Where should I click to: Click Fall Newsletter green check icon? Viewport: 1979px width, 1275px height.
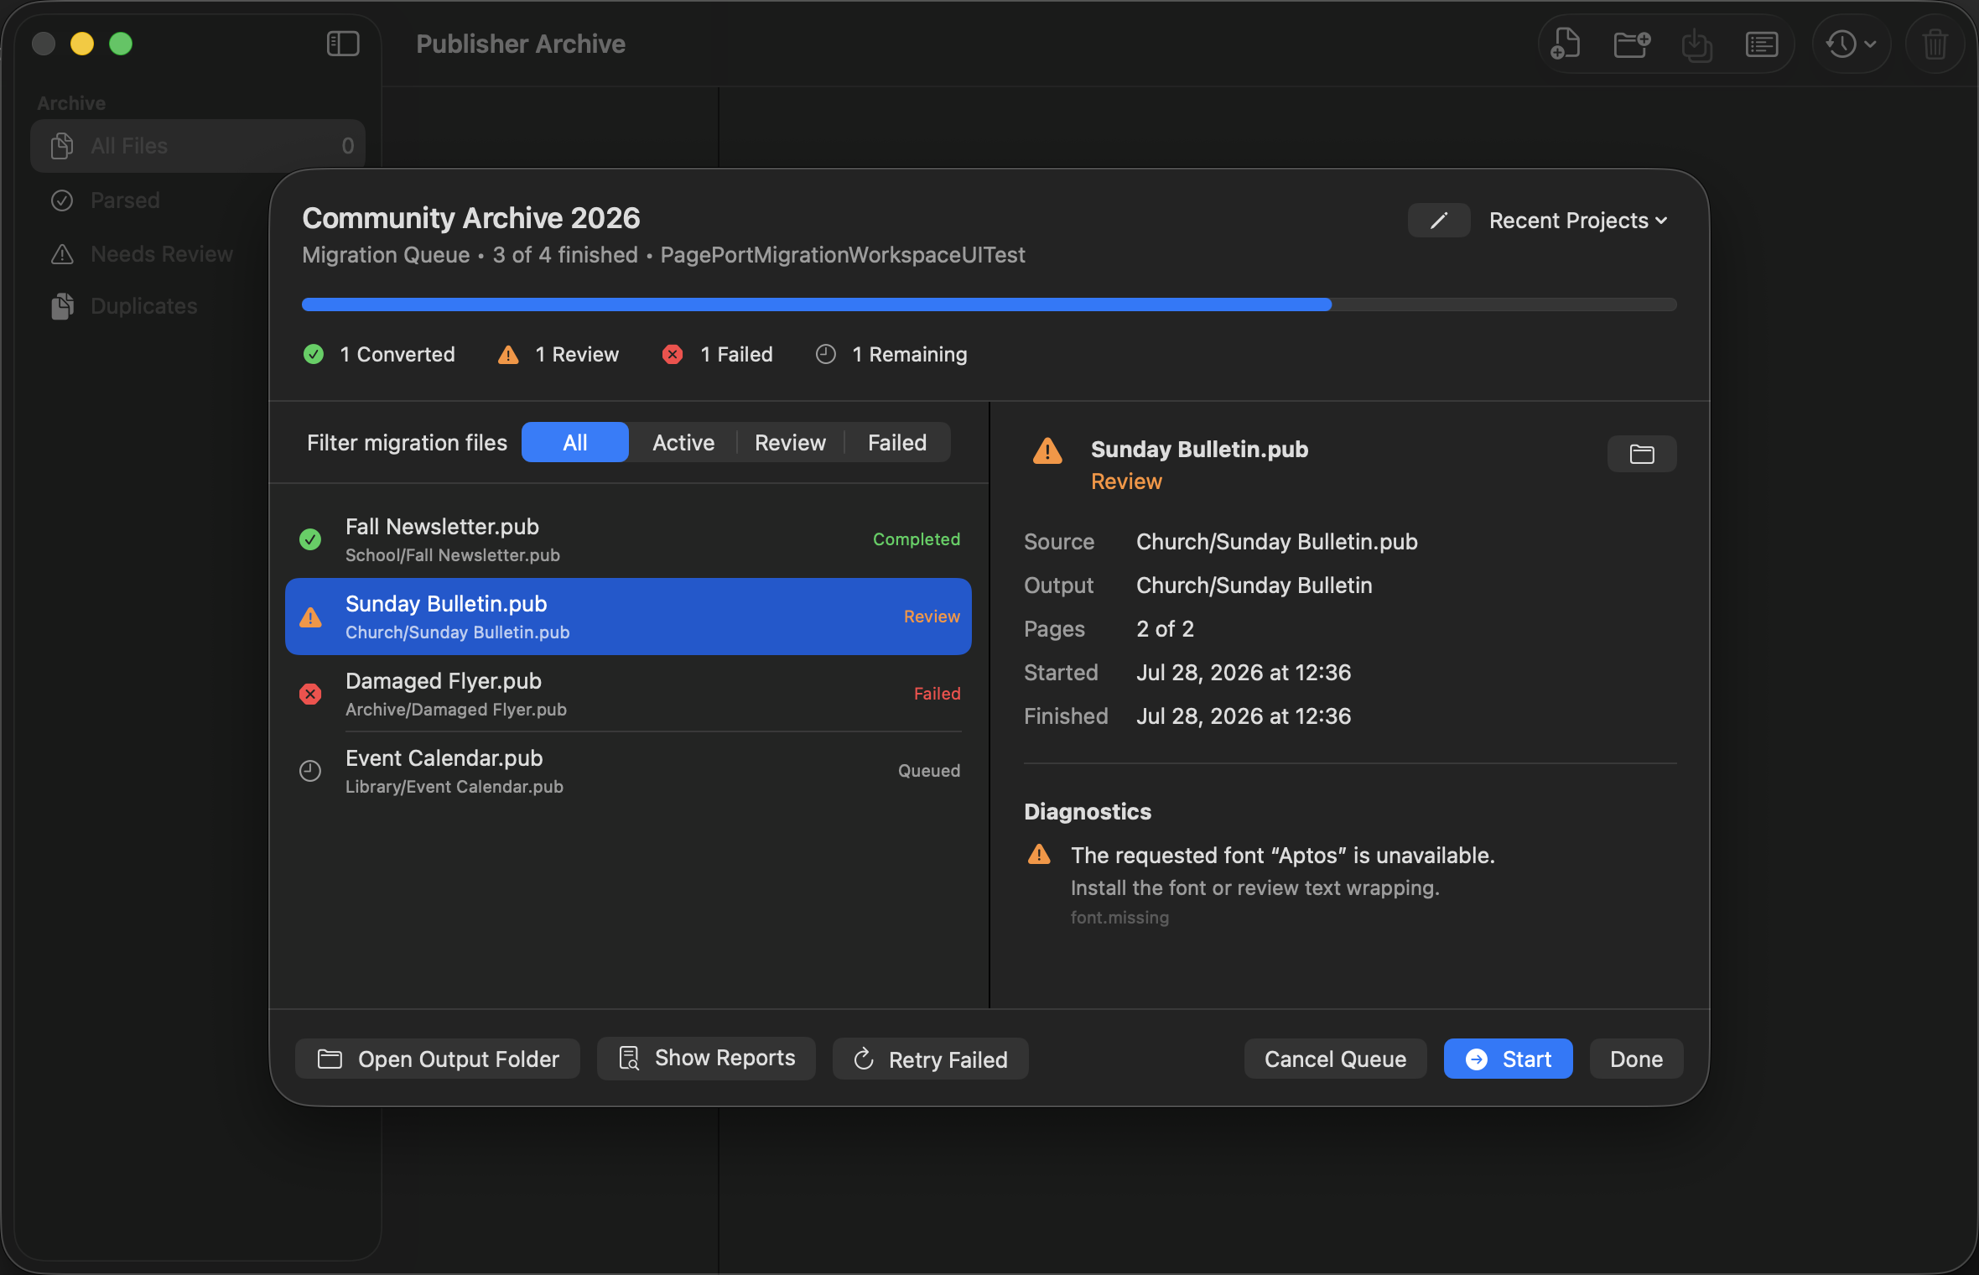coord(310,539)
